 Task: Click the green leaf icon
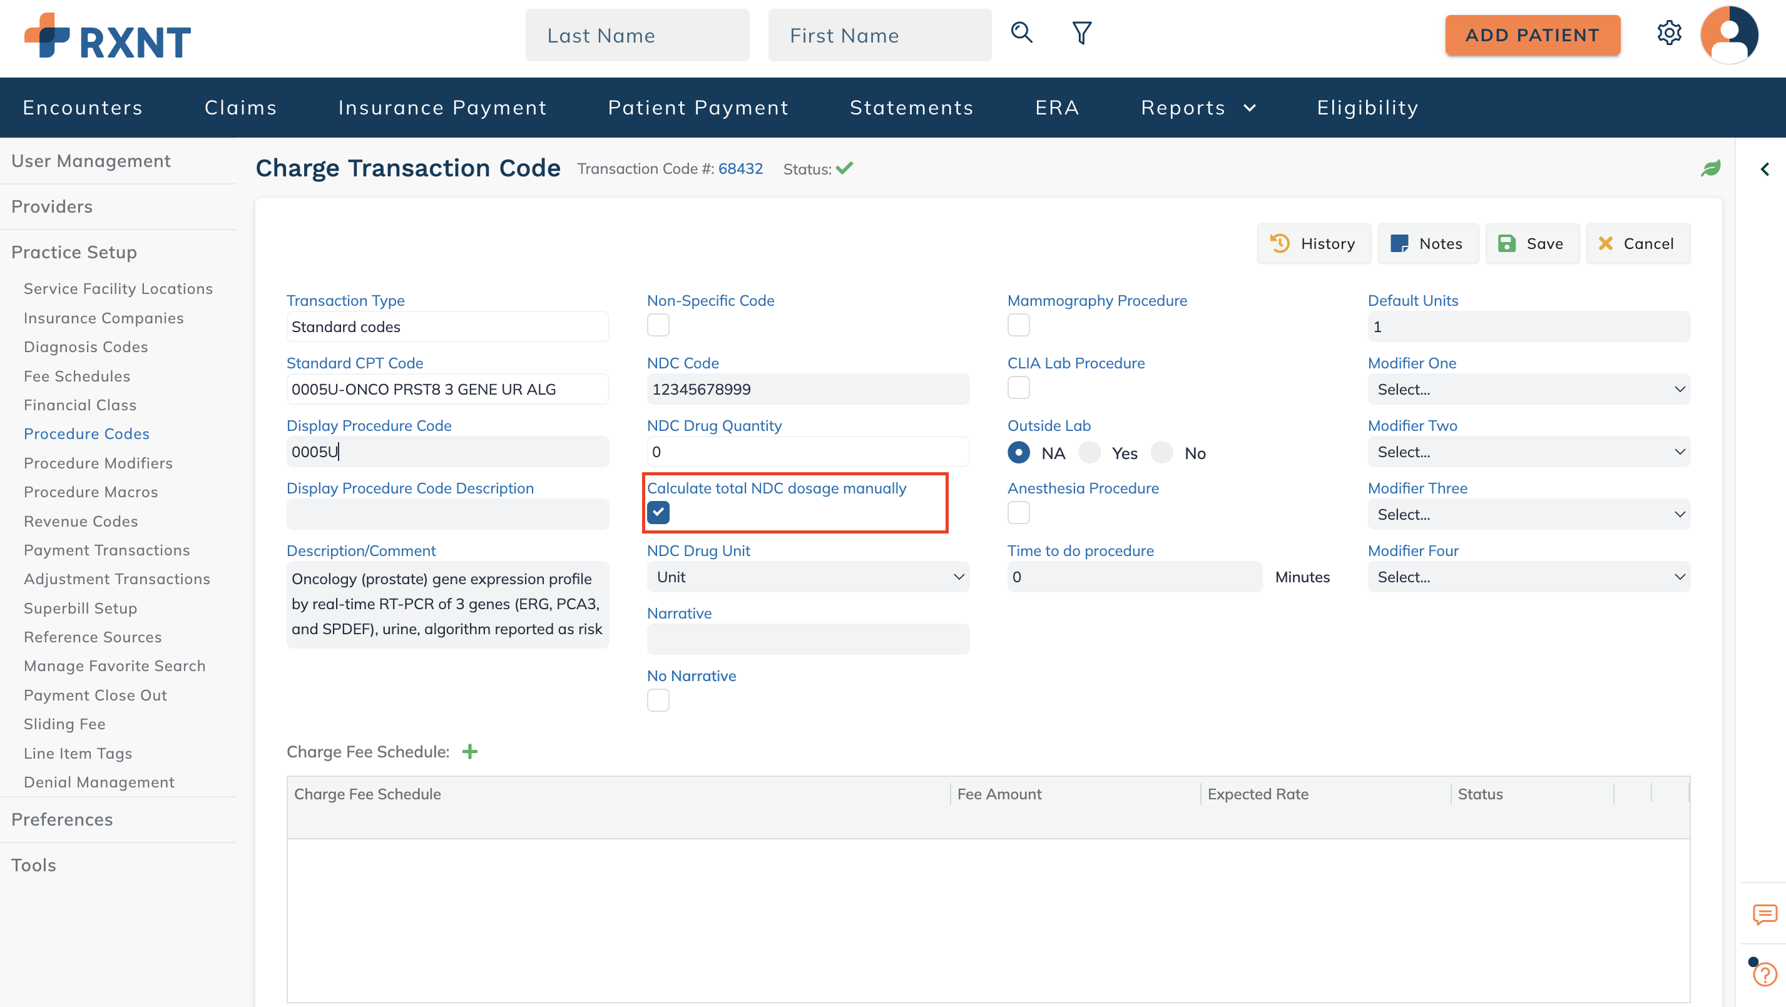(1710, 168)
